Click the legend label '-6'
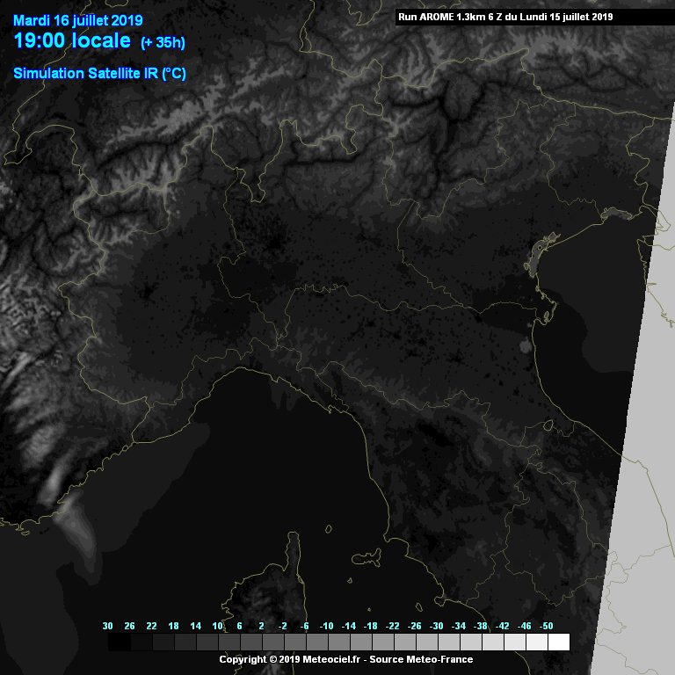The height and width of the screenshot is (675, 675). coord(304,626)
